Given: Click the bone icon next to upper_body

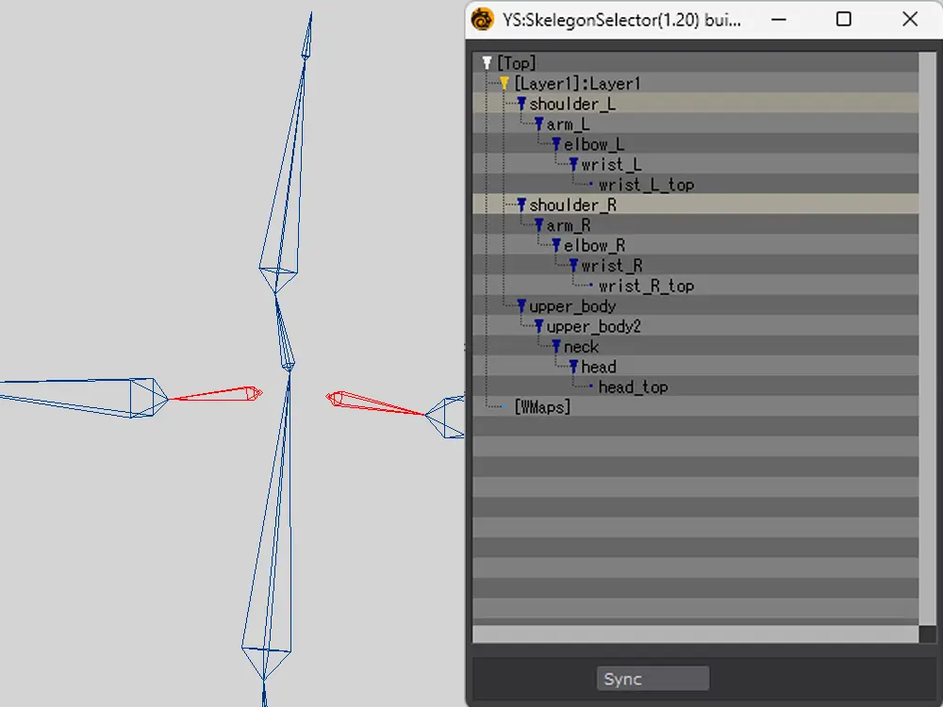Looking at the screenshot, I should tap(521, 306).
